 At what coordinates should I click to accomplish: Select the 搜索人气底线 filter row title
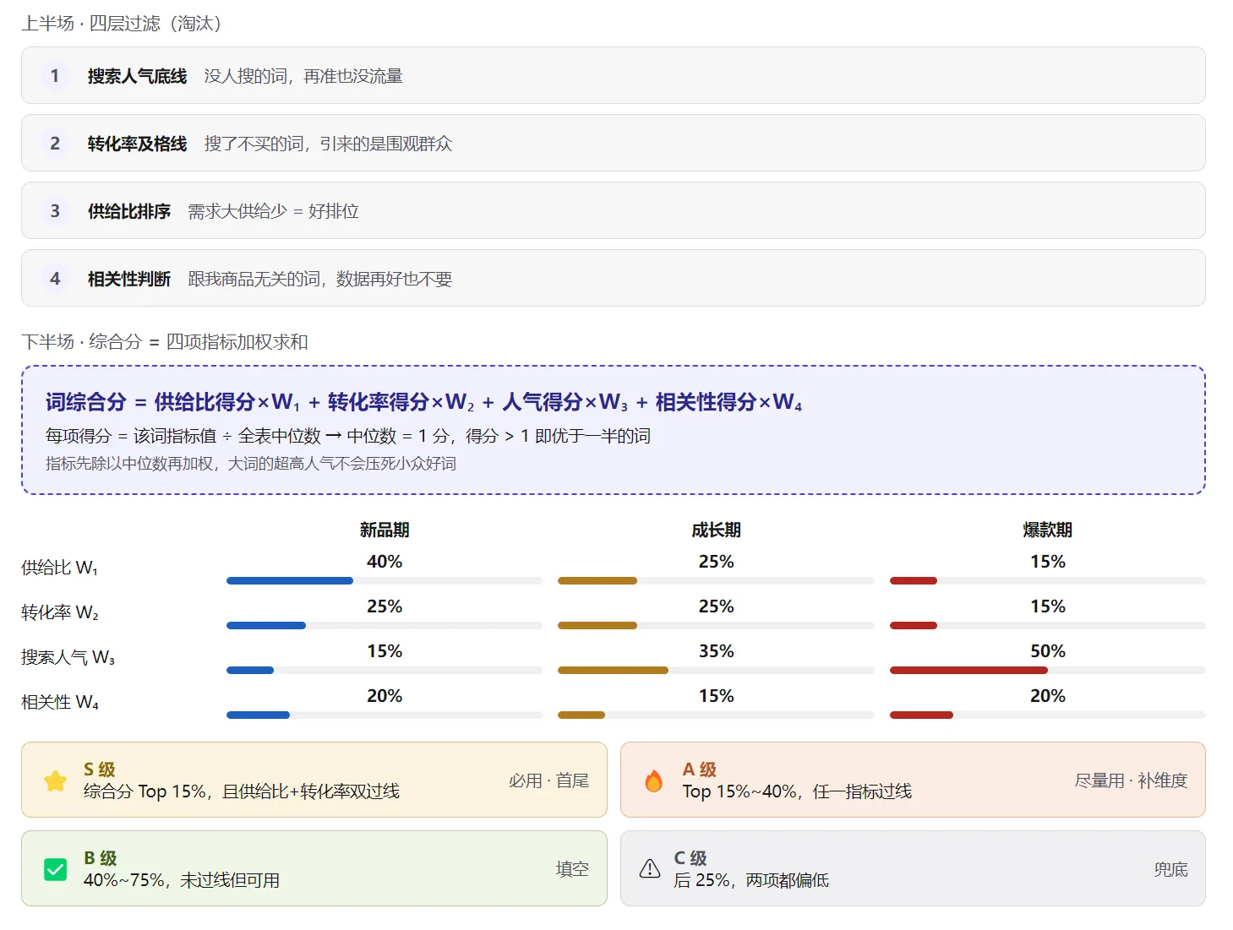click(x=137, y=76)
